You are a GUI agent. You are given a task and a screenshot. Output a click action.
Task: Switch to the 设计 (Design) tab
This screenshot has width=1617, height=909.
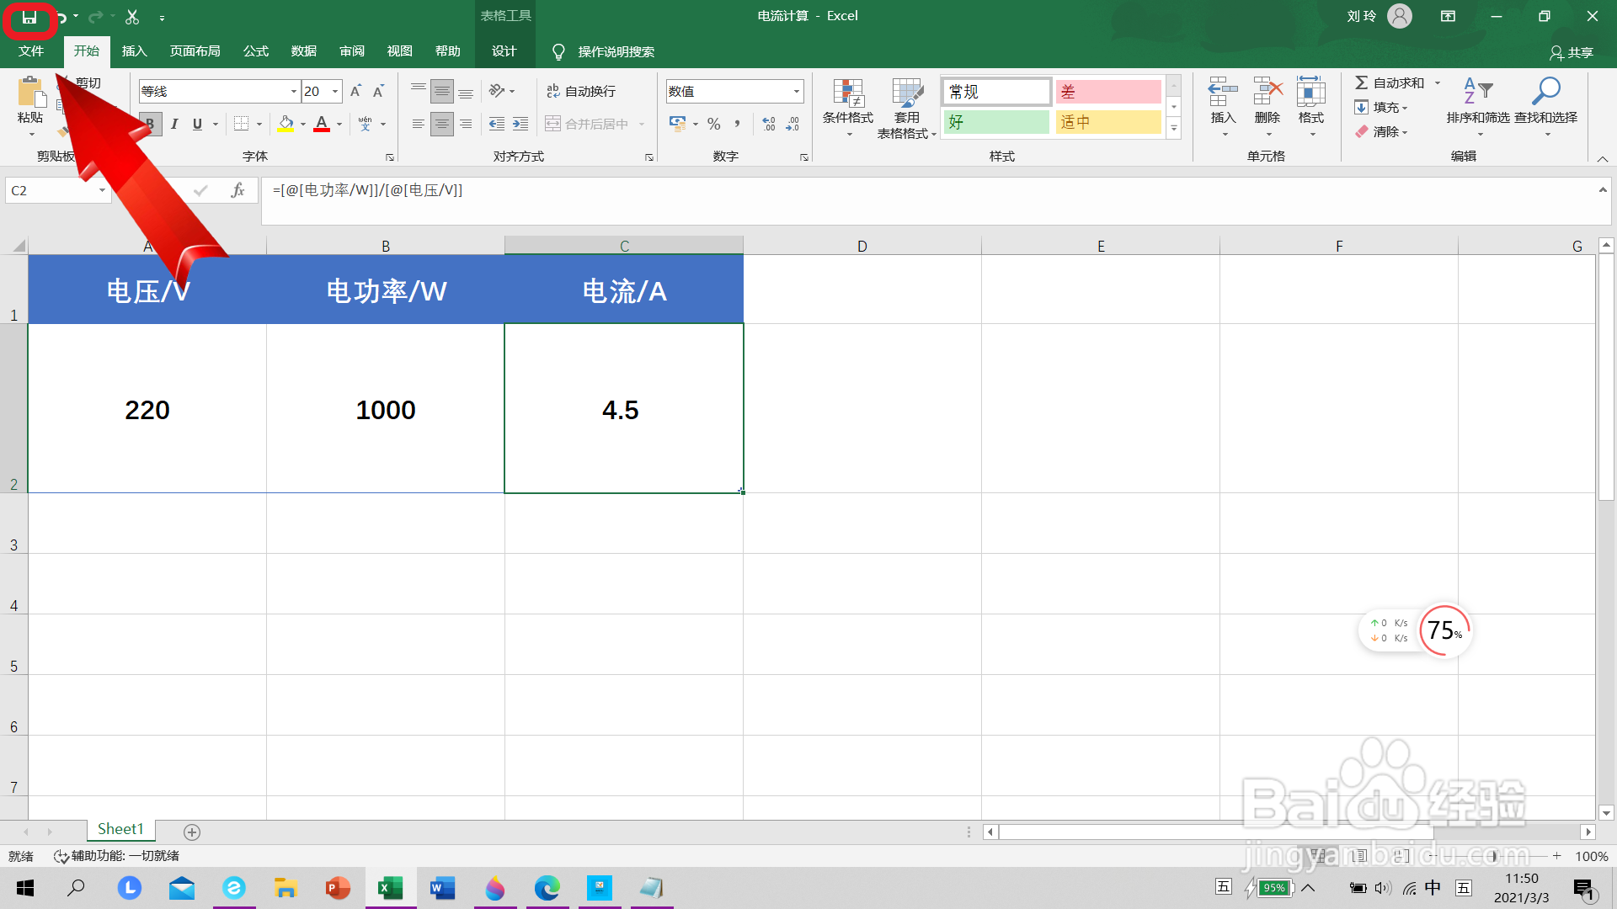tap(504, 51)
